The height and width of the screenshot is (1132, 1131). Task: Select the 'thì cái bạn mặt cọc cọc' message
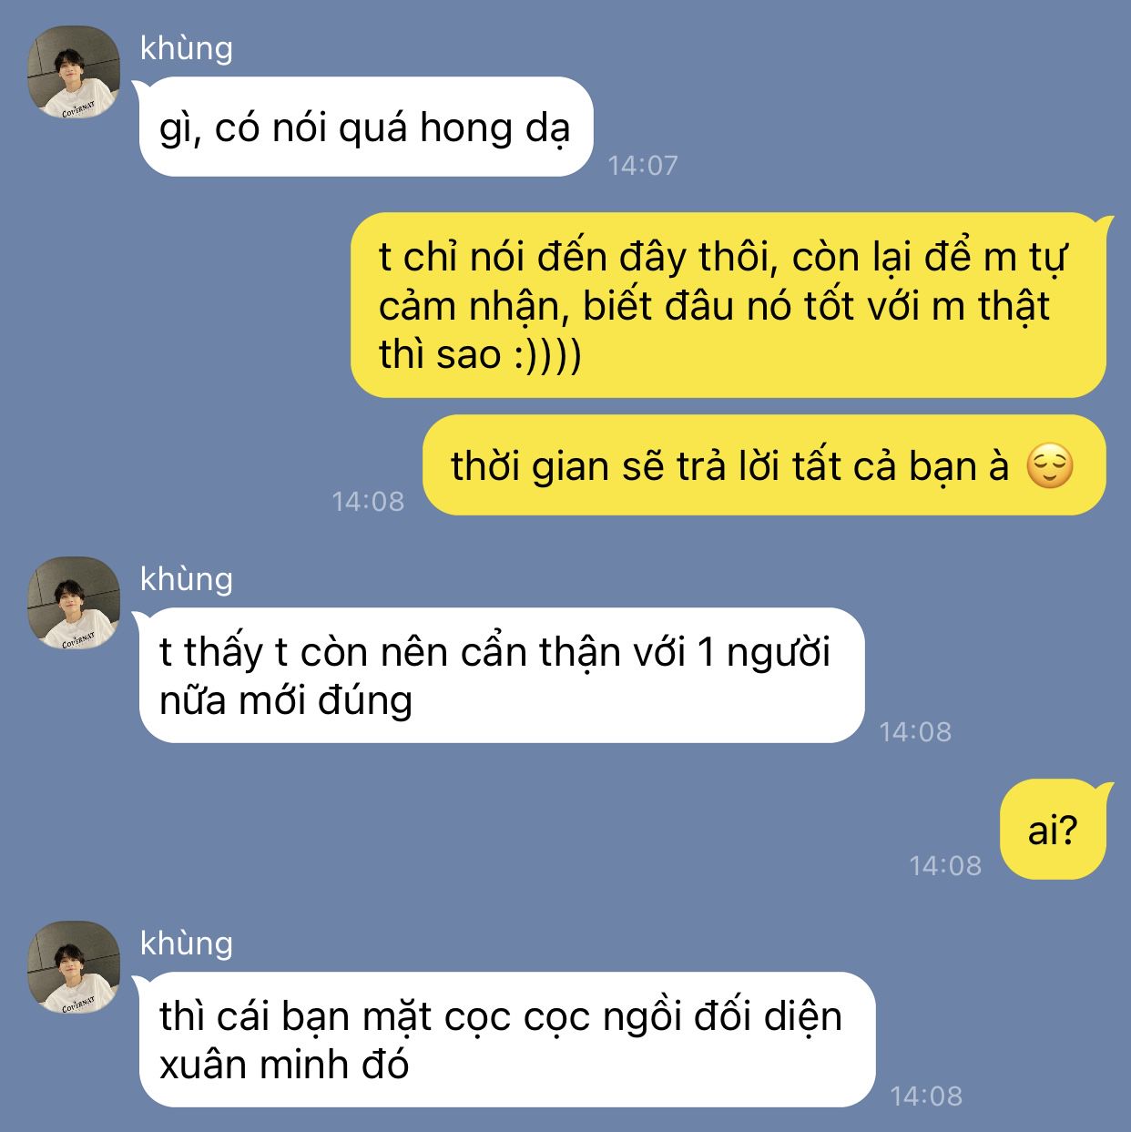[506, 1040]
